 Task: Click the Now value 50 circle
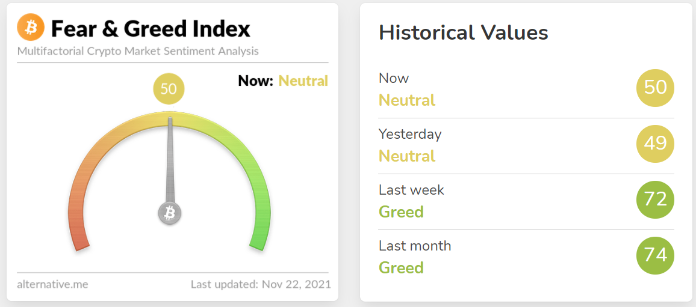tap(655, 87)
